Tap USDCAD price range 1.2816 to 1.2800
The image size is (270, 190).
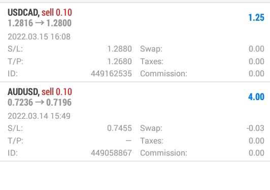click(40, 23)
